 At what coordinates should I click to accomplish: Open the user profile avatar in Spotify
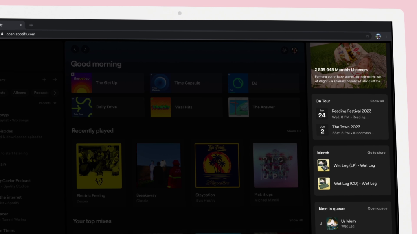click(x=294, y=50)
